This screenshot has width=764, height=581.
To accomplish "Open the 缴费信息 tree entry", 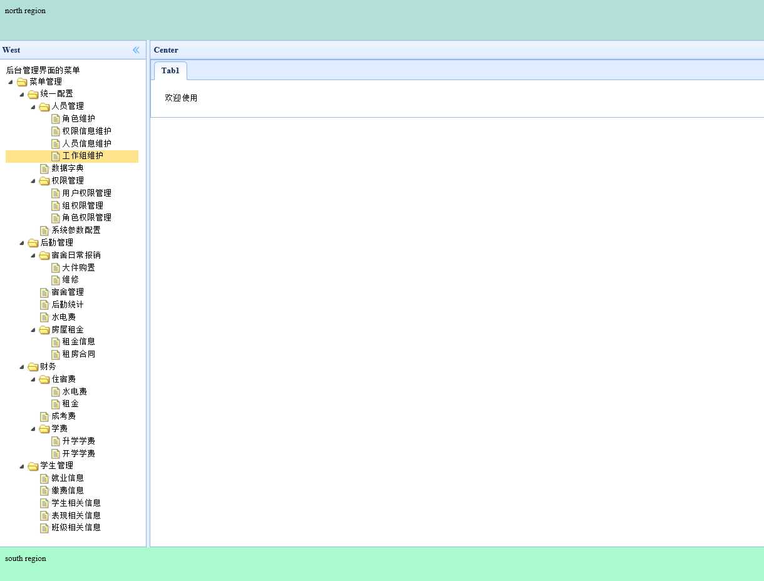I will pyautogui.click(x=68, y=491).
